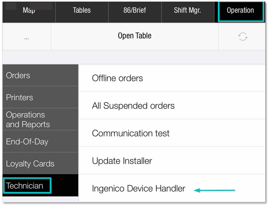The height and width of the screenshot is (206, 269).
Task: Click the Operation tab
Action: coord(240,11)
